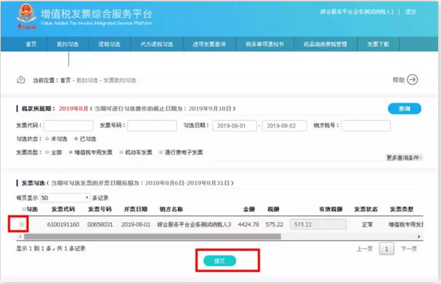Image resolution: width=441 pixels, height=284 pixels.
Task: Click the circled arrow icon next to 帮助
Action: coord(412,80)
